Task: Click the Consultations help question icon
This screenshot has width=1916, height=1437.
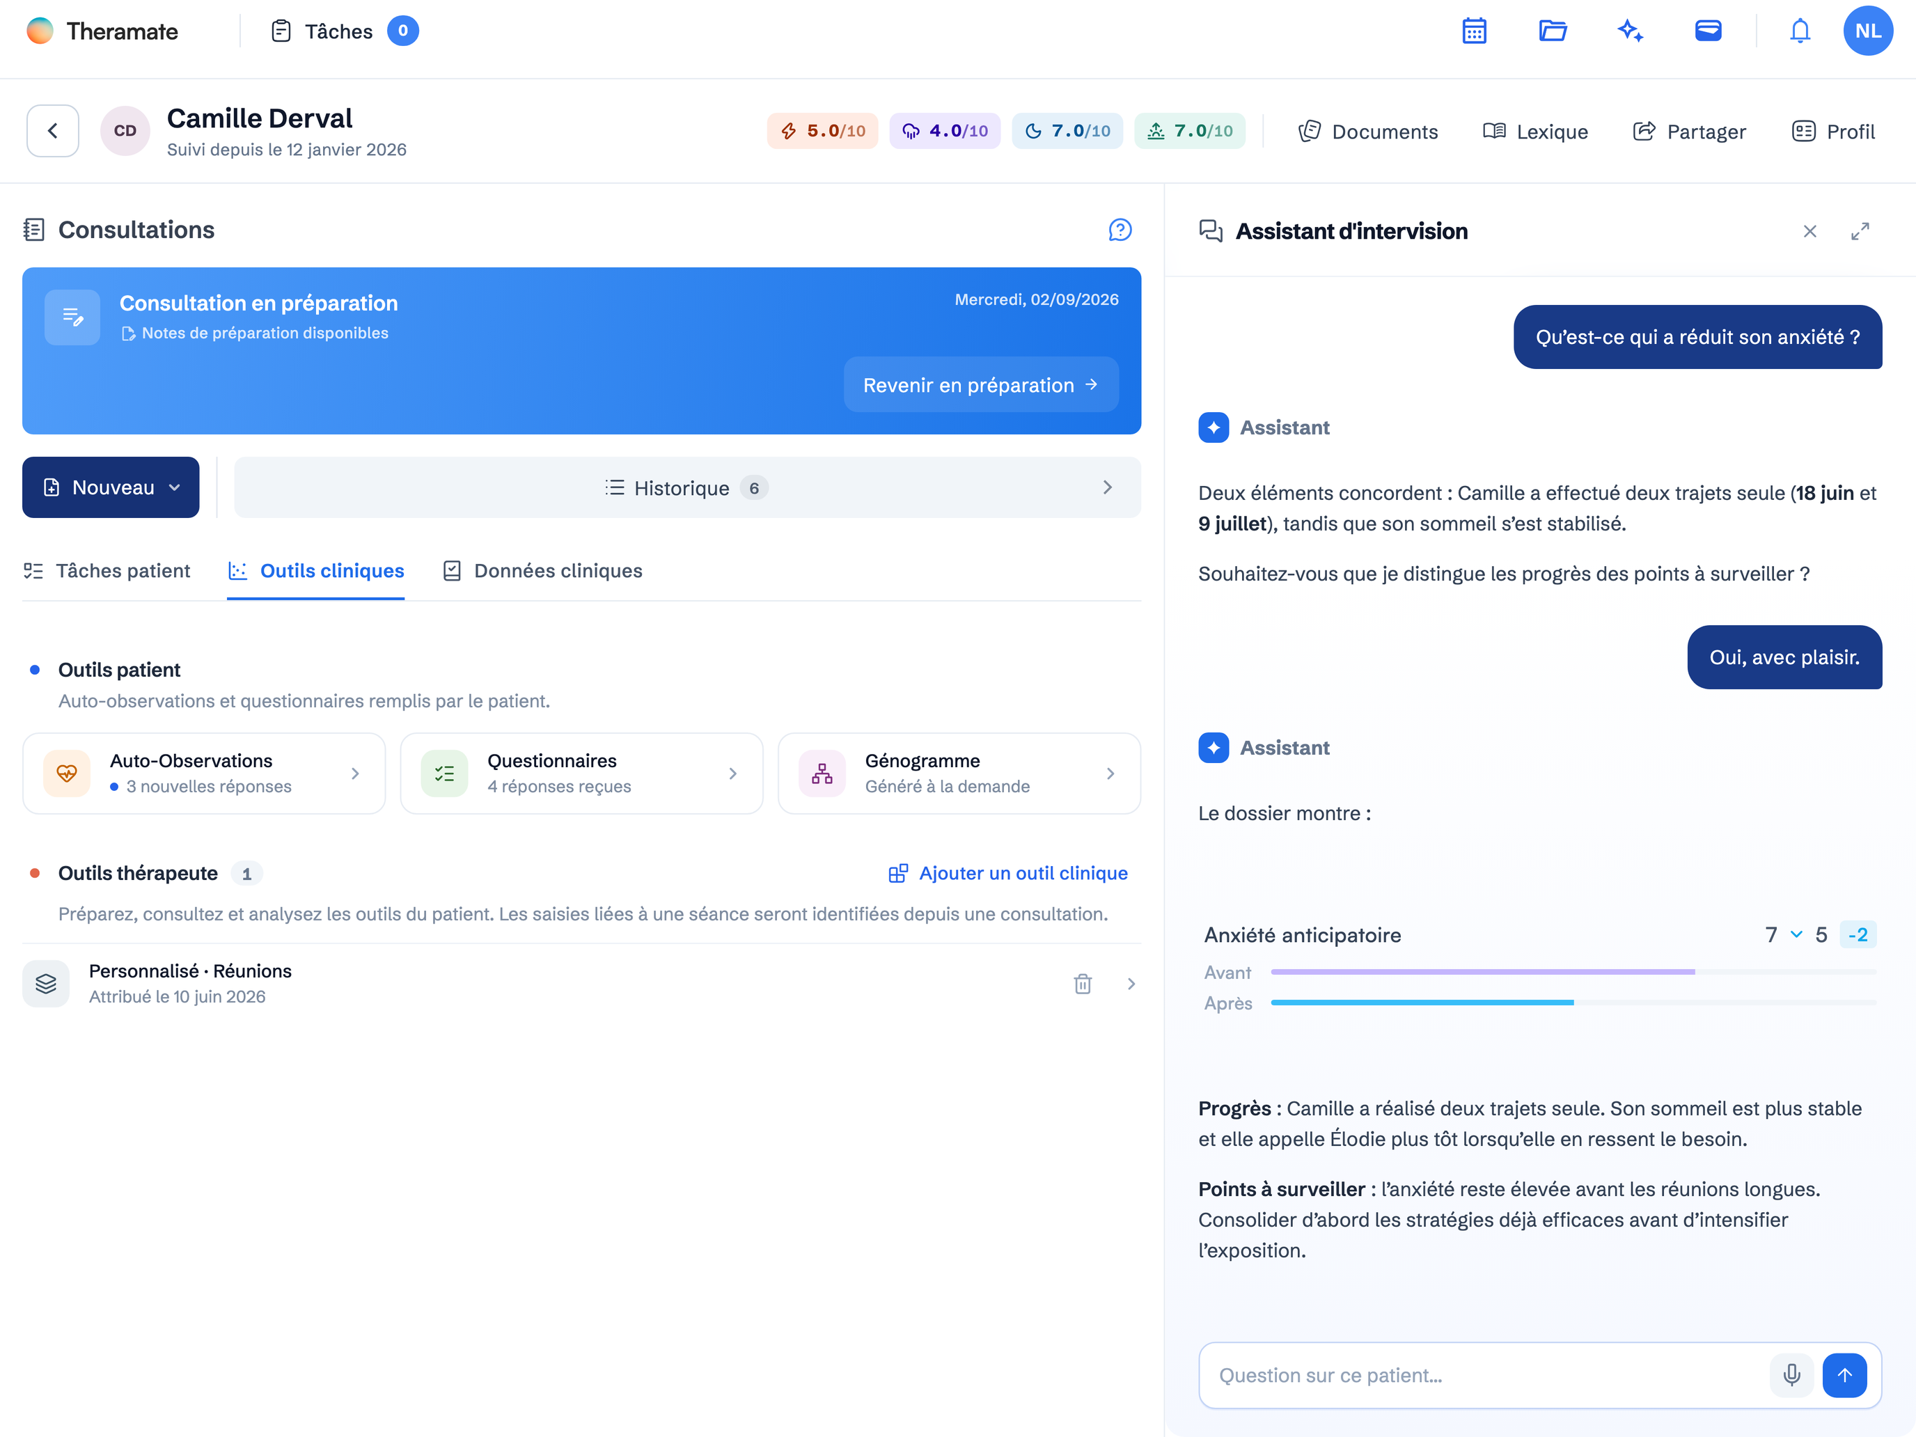Action: point(1120,230)
